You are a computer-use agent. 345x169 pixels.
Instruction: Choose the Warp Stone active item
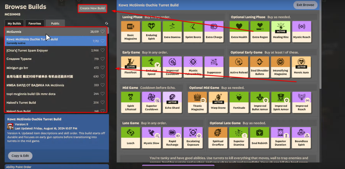(x=218, y=102)
